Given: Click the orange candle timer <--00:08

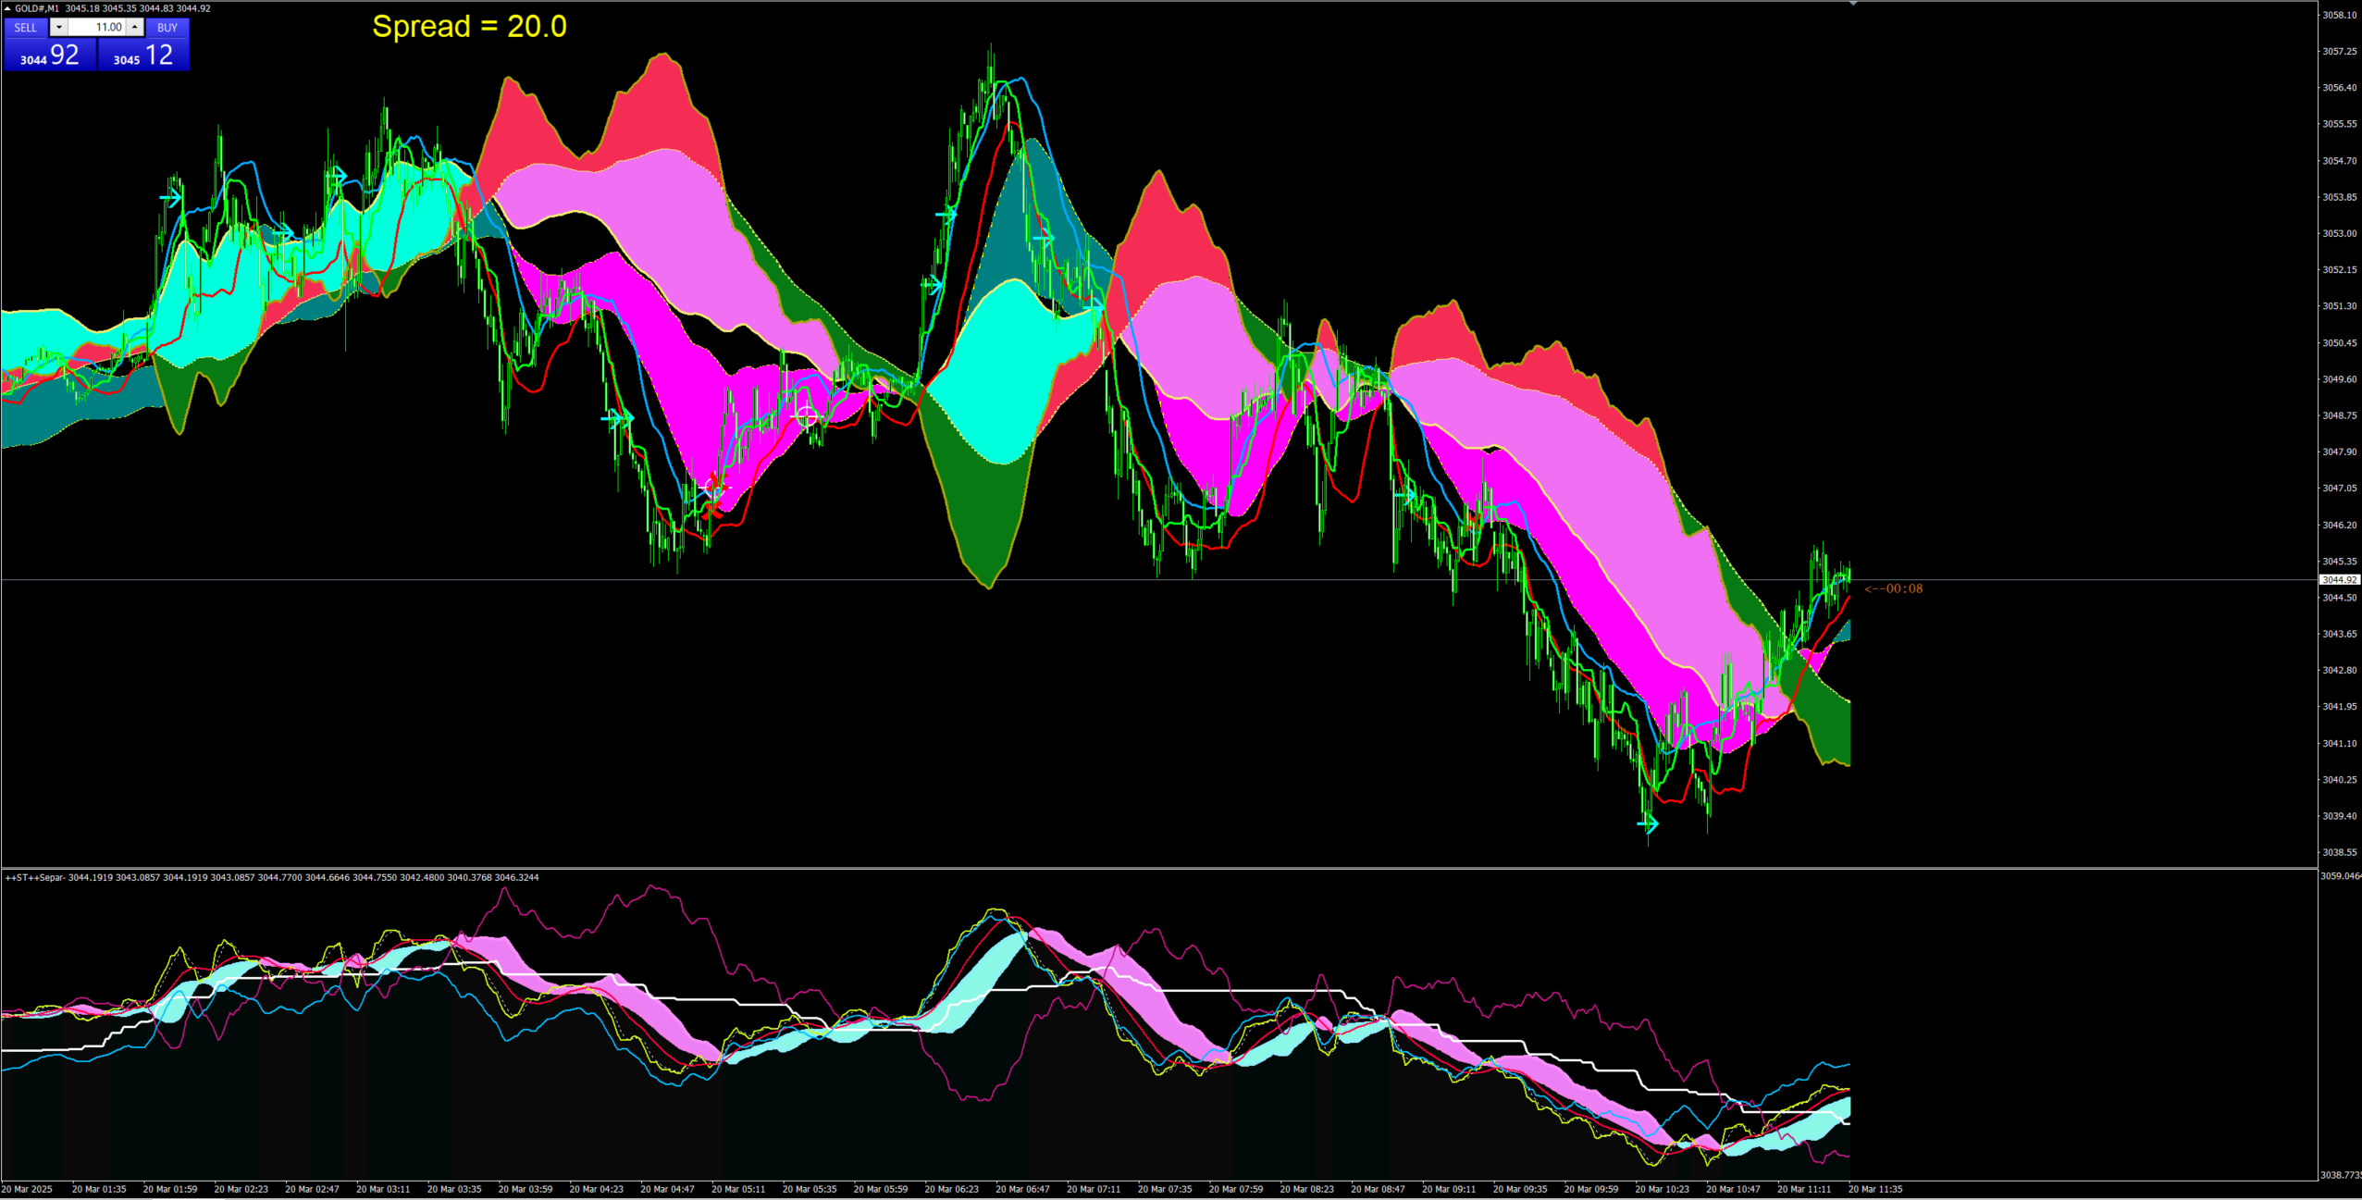Looking at the screenshot, I should coord(1893,588).
